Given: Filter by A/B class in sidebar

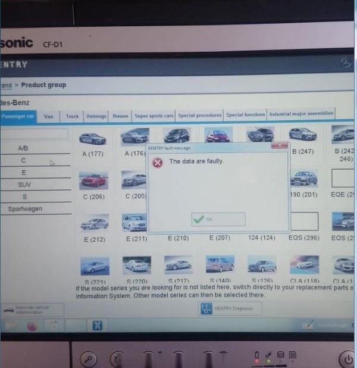Looking at the screenshot, I should point(35,148).
